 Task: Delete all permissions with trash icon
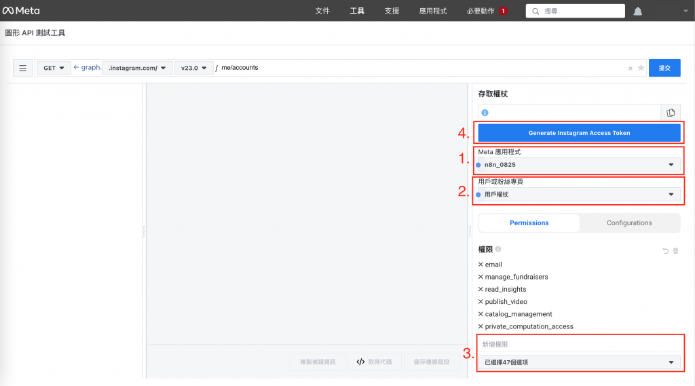(x=675, y=251)
